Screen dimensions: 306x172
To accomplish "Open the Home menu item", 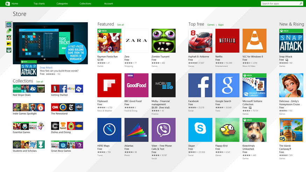I will pos(15,3).
